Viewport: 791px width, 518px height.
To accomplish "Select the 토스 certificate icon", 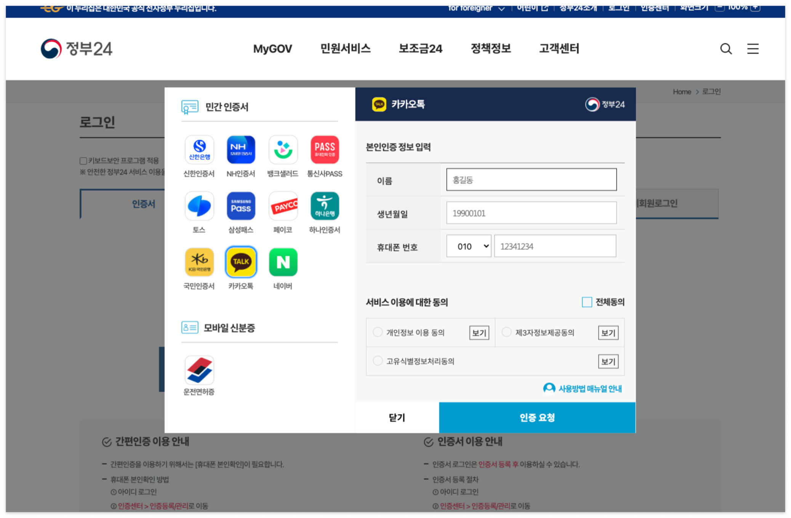I will click(x=199, y=206).
